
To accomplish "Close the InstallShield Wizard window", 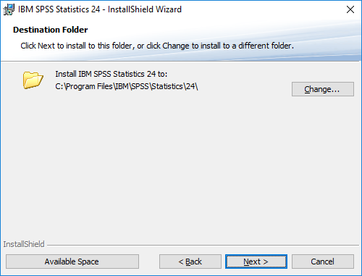I will point(350,9).
